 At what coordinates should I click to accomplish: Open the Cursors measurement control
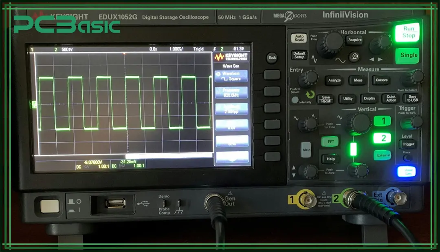tap(382, 80)
